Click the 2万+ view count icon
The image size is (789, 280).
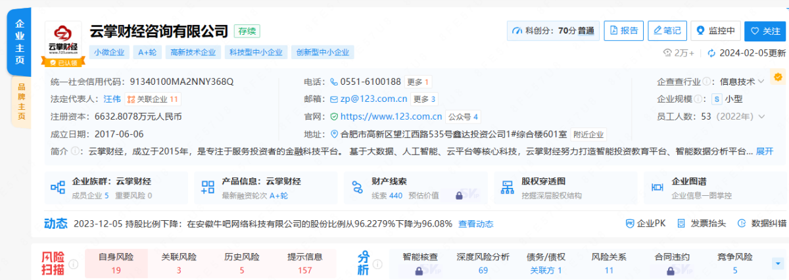pyautogui.click(x=667, y=53)
